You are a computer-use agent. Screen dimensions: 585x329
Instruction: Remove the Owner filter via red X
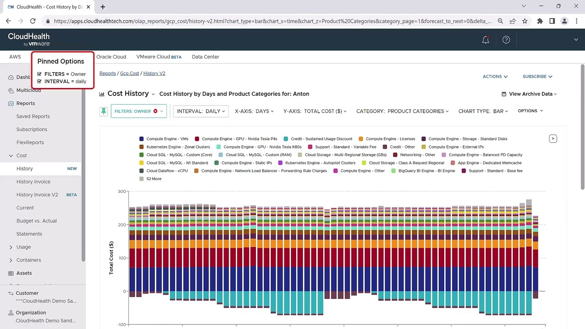[x=155, y=111]
